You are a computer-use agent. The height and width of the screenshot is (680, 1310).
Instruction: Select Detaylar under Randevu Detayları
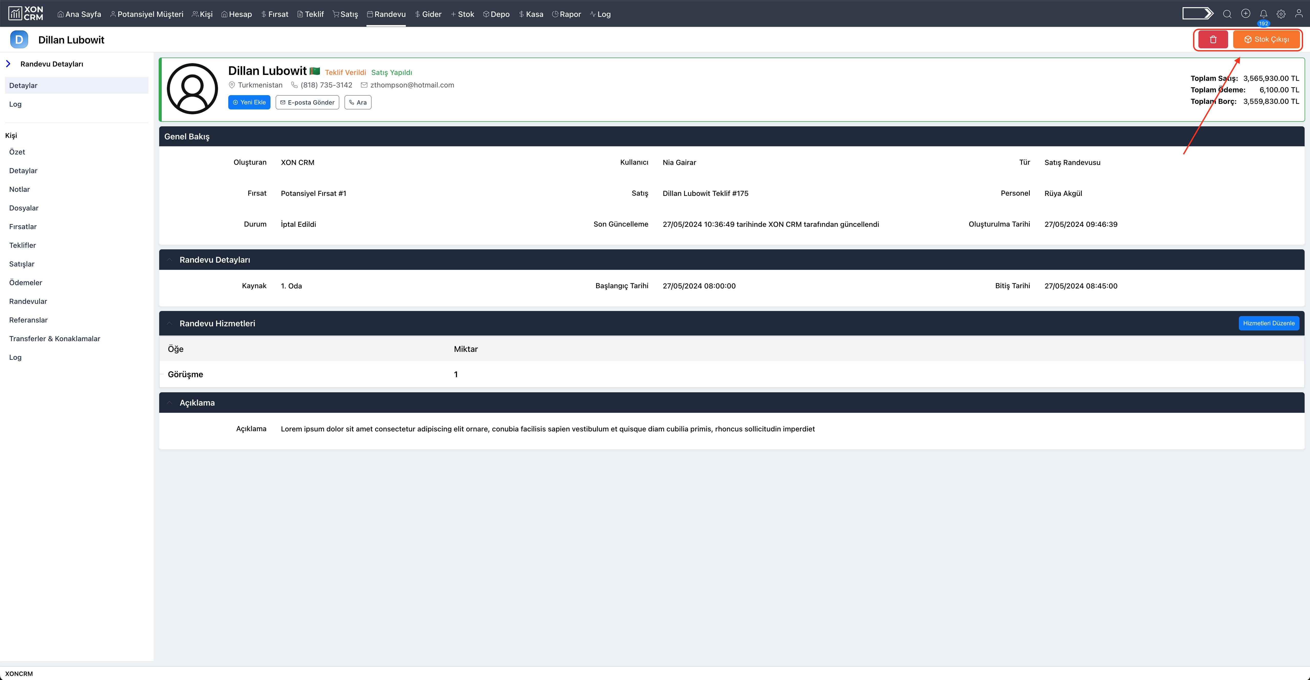click(77, 85)
